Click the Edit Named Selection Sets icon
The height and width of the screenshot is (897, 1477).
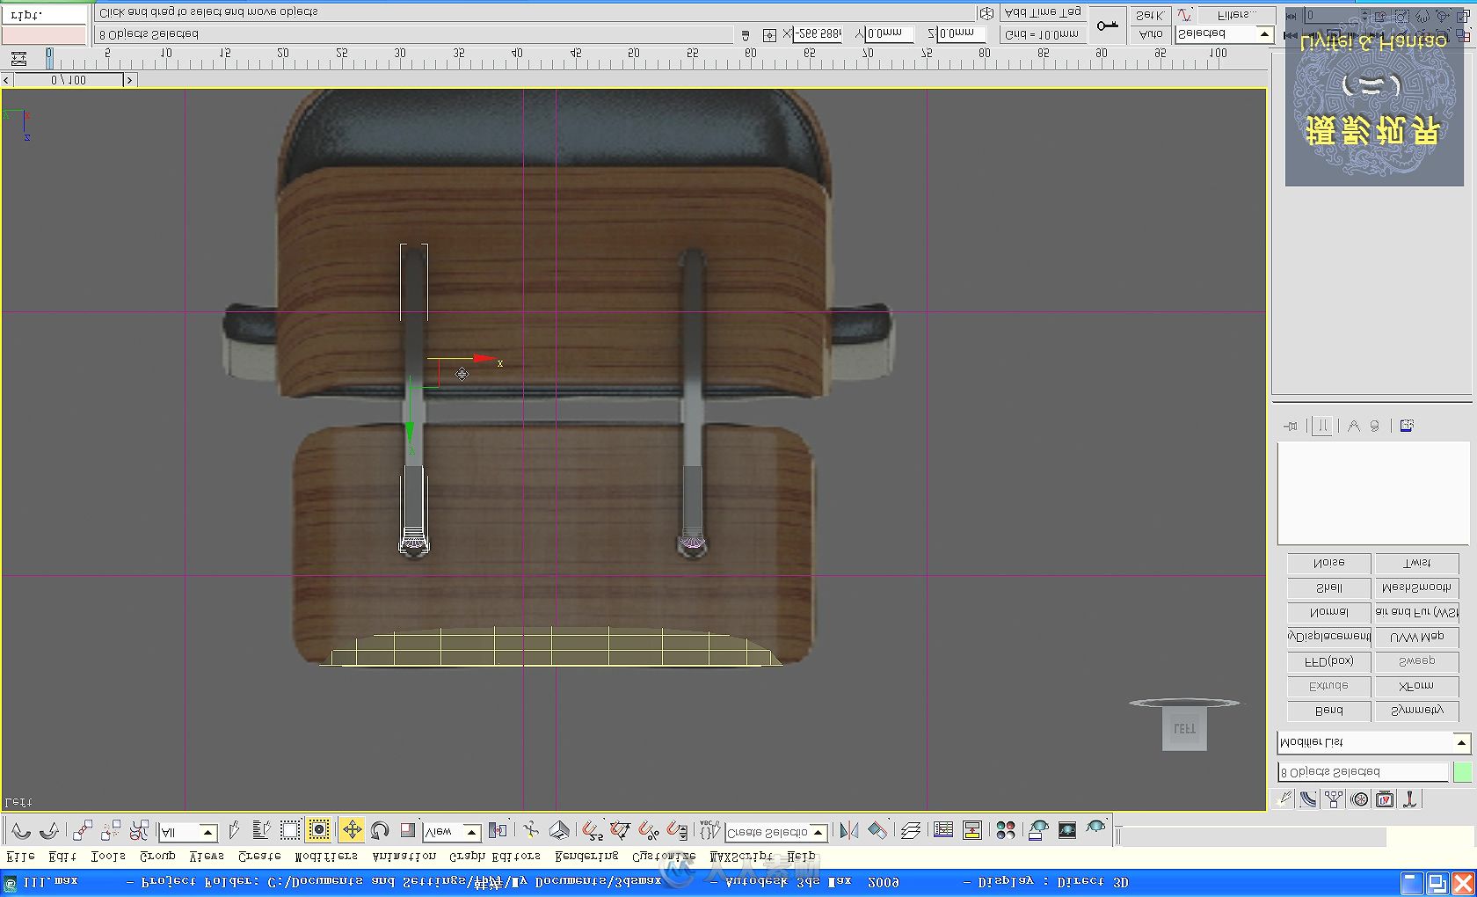pos(709,830)
